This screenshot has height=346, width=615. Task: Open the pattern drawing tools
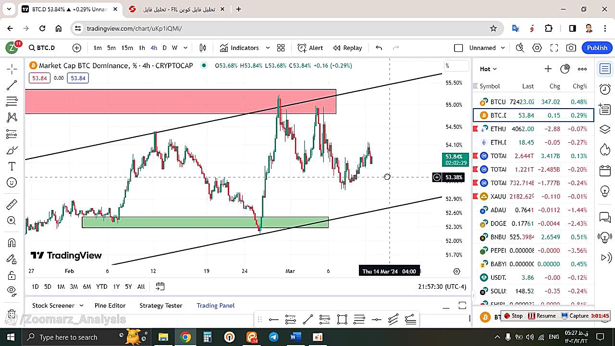12,118
